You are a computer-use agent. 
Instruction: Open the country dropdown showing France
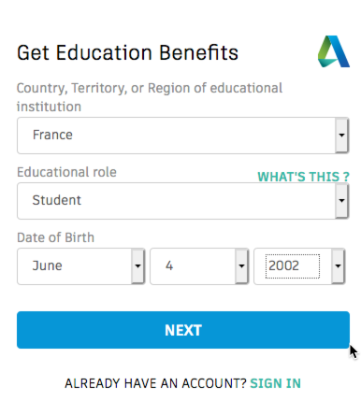coord(182,136)
